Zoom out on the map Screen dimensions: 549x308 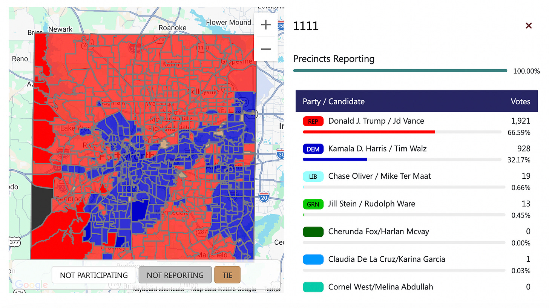coord(265,49)
